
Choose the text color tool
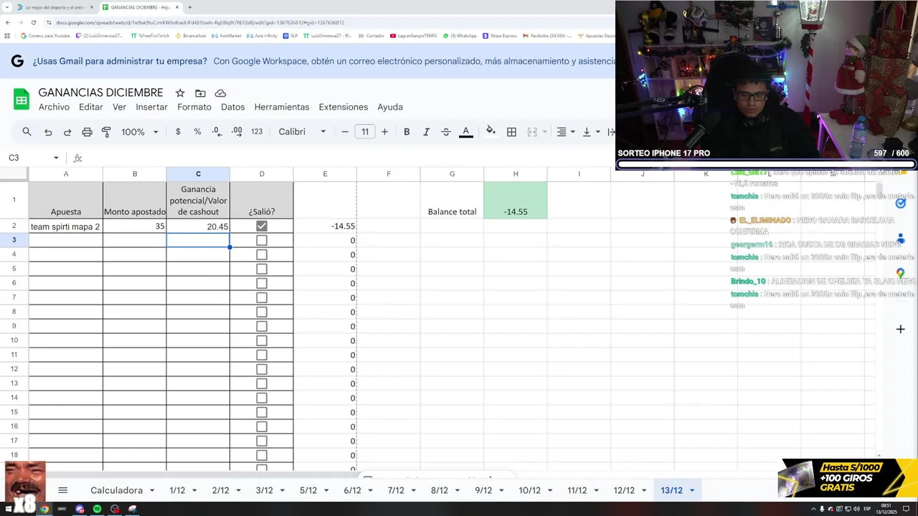click(465, 132)
